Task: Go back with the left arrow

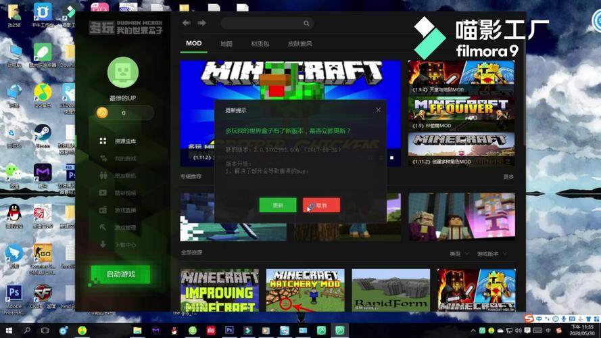Action: click(x=187, y=23)
